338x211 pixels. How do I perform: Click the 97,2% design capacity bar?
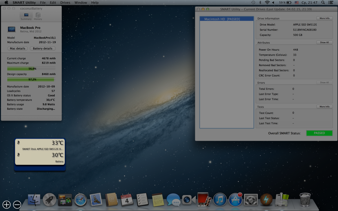tap(31, 79)
